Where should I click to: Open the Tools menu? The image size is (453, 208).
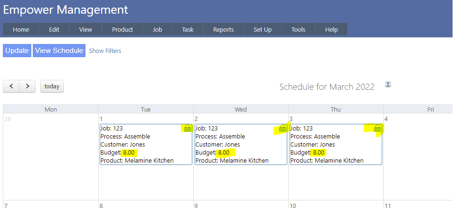298,29
